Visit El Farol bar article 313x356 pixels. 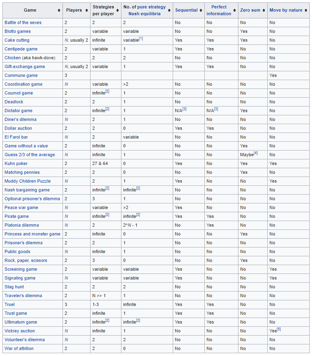(16, 137)
